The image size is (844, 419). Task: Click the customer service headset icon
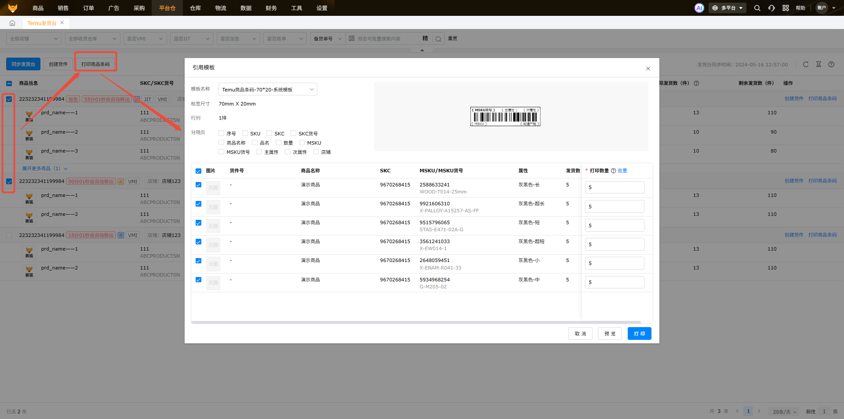point(771,8)
